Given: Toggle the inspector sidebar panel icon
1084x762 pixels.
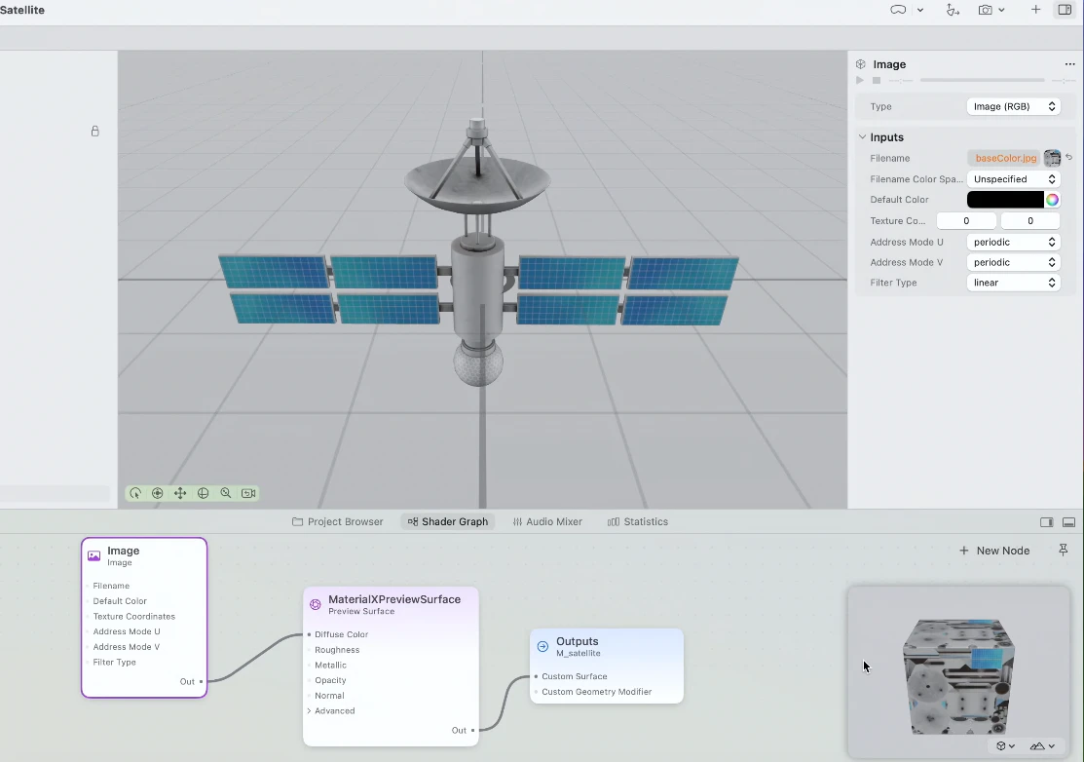Looking at the screenshot, I should coord(1065,10).
